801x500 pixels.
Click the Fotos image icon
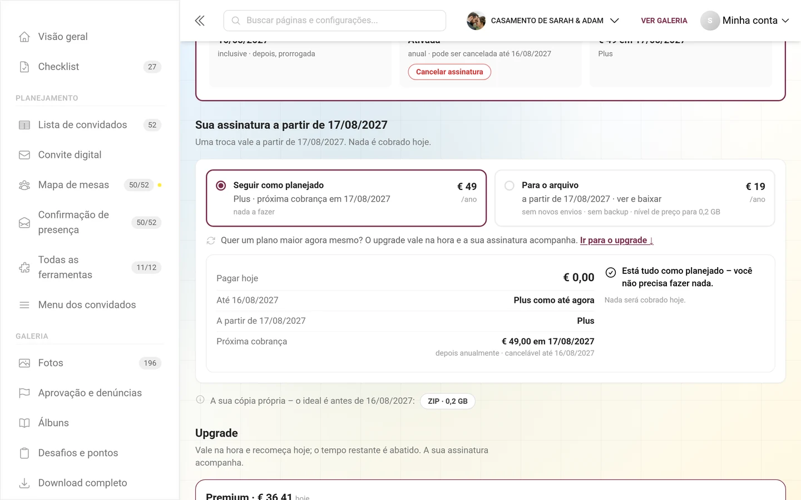coord(24,363)
